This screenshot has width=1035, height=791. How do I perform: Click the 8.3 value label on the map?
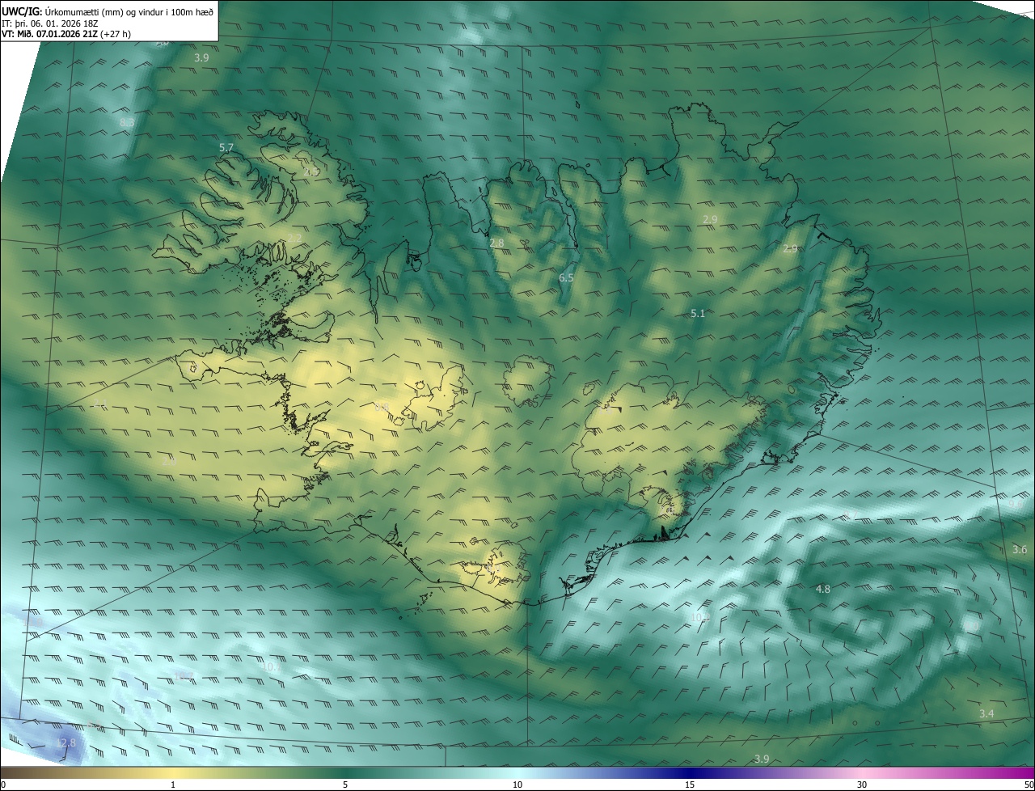click(x=127, y=122)
